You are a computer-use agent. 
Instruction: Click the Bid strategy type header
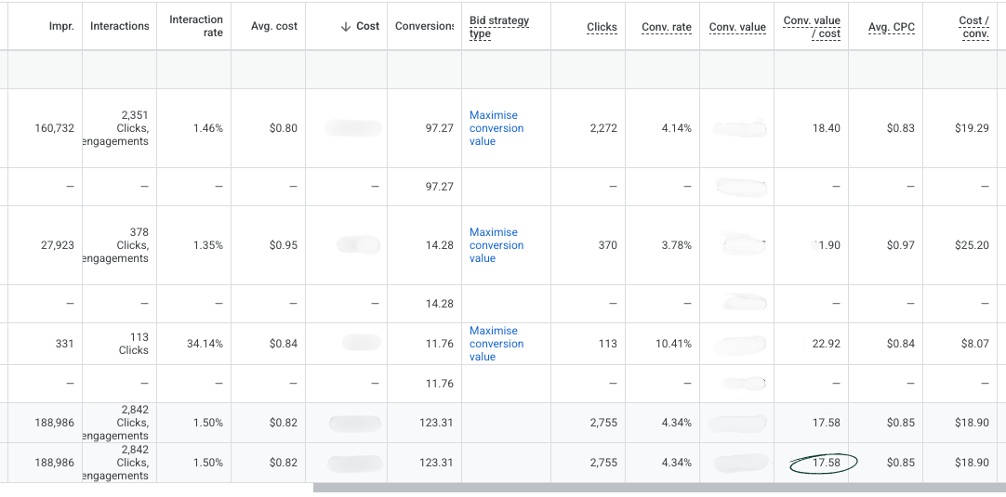pyautogui.click(x=499, y=27)
